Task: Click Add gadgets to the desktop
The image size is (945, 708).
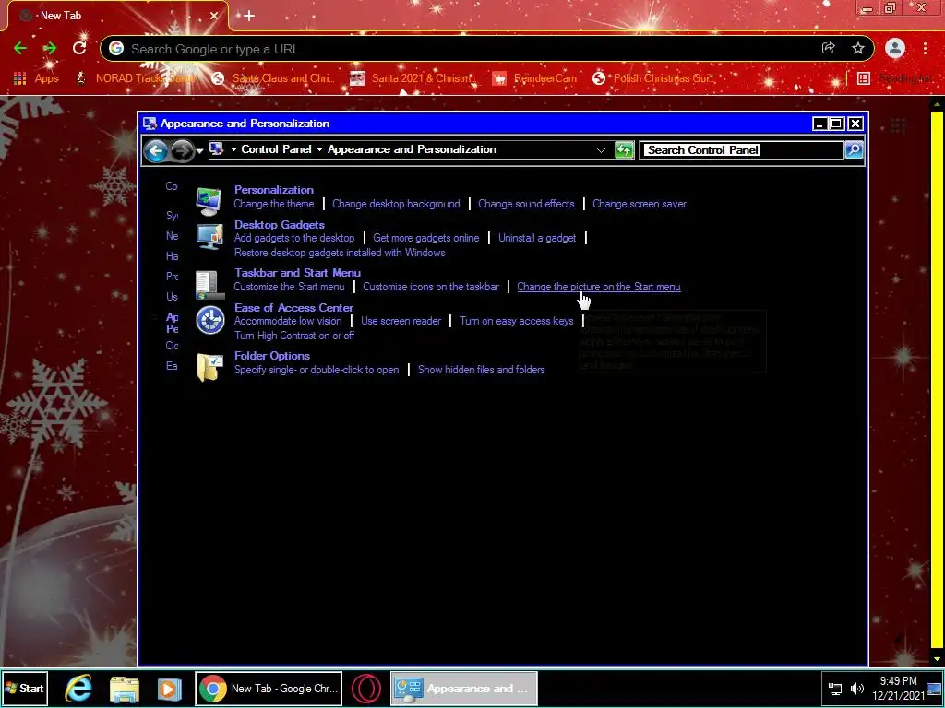Action: pos(294,238)
